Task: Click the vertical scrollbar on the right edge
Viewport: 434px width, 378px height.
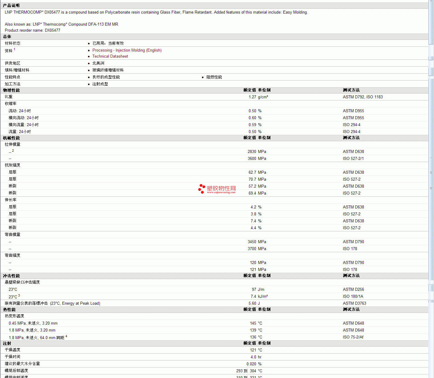Action: point(431,189)
